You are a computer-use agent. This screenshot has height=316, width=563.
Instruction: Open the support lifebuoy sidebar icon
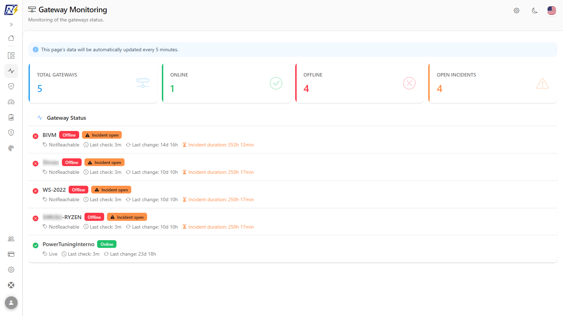[x=11, y=285]
